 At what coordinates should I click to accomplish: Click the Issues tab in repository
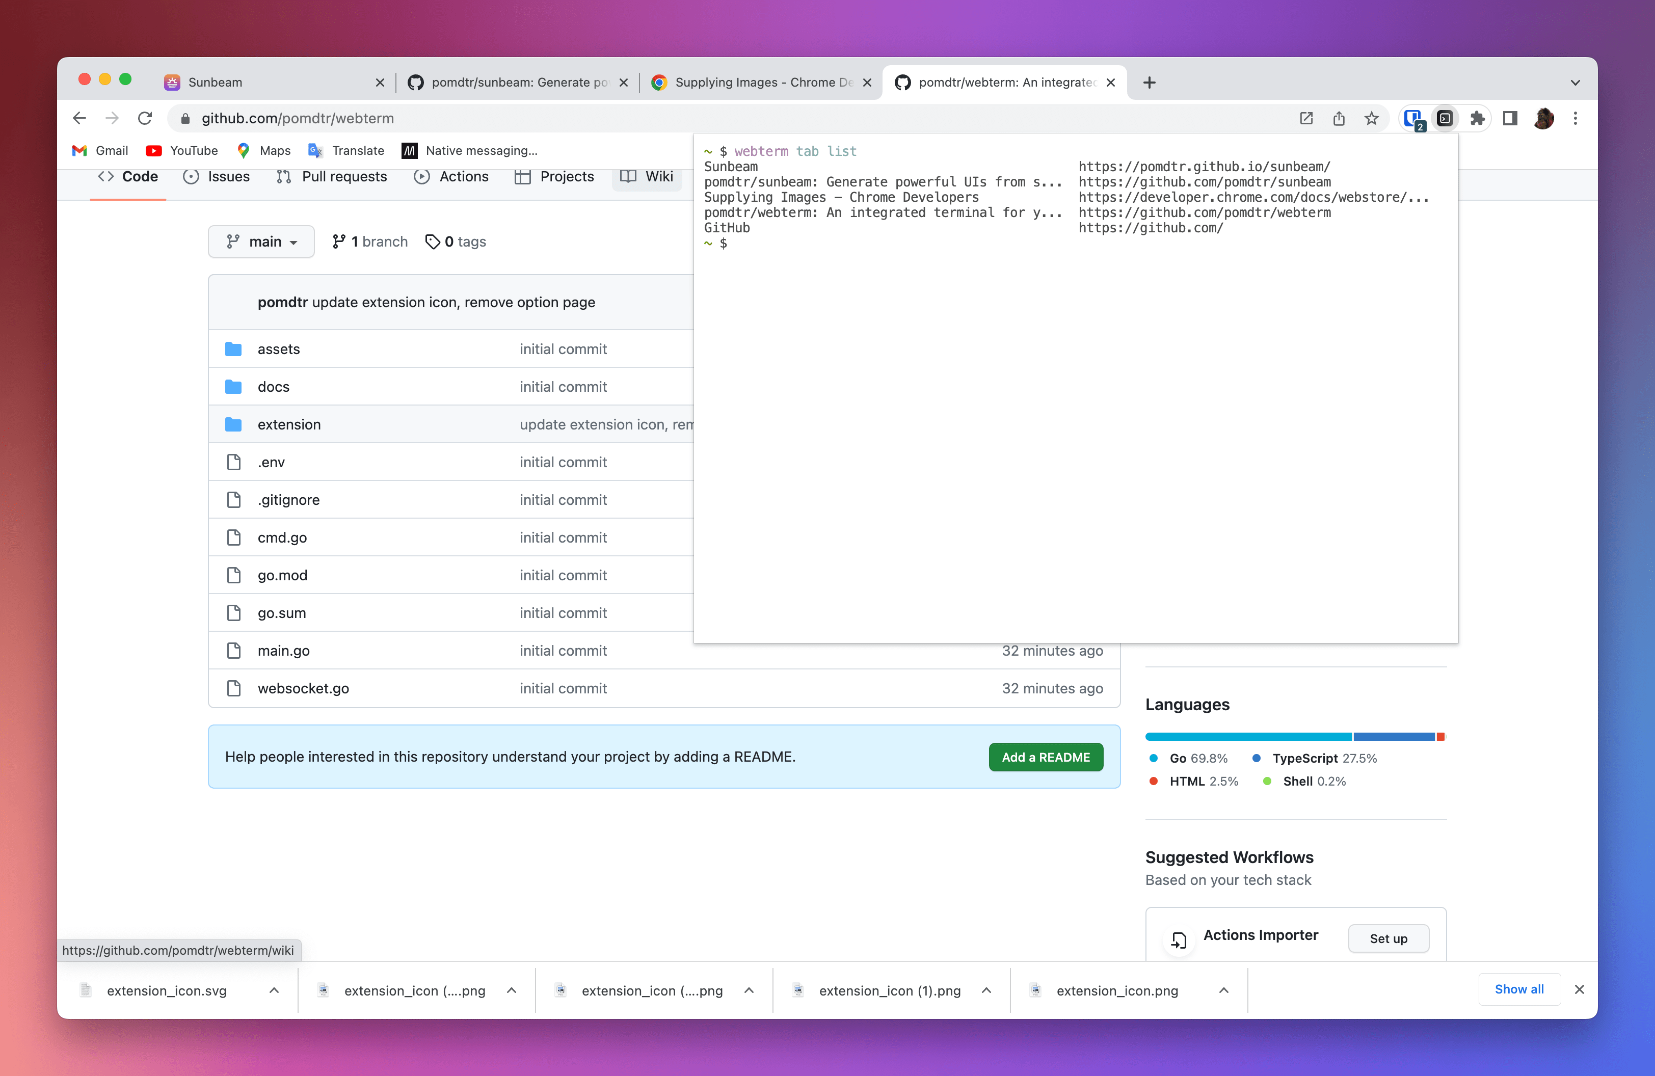tap(228, 176)
